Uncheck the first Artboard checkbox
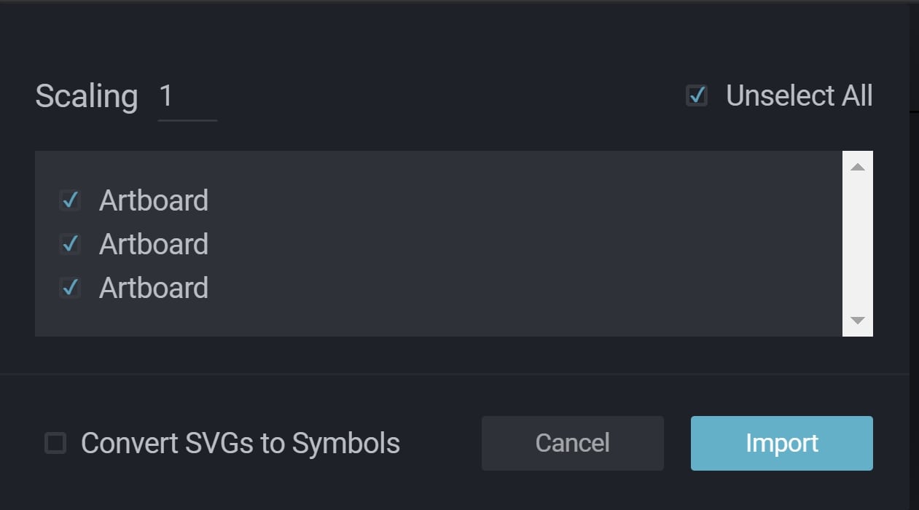 pos(70,200)
